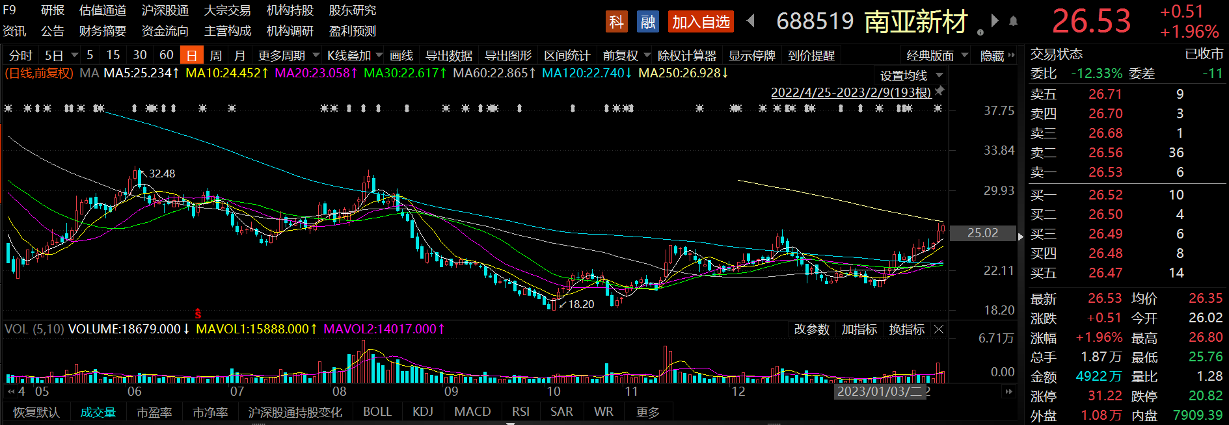Open the 资金流向 menu item

(x=165, y=31)
